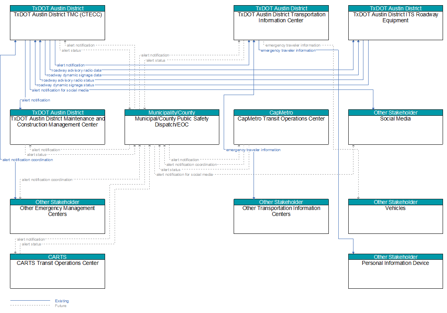Image resolution: width=447 pixels, height=313 pixels.
Task: Select the roadway advisory radio data flow label
Action: coord(76,70)
